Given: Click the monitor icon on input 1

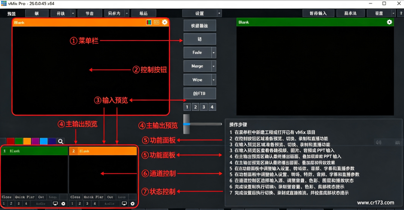Looking at the screenshot, I should click(55, 204).
